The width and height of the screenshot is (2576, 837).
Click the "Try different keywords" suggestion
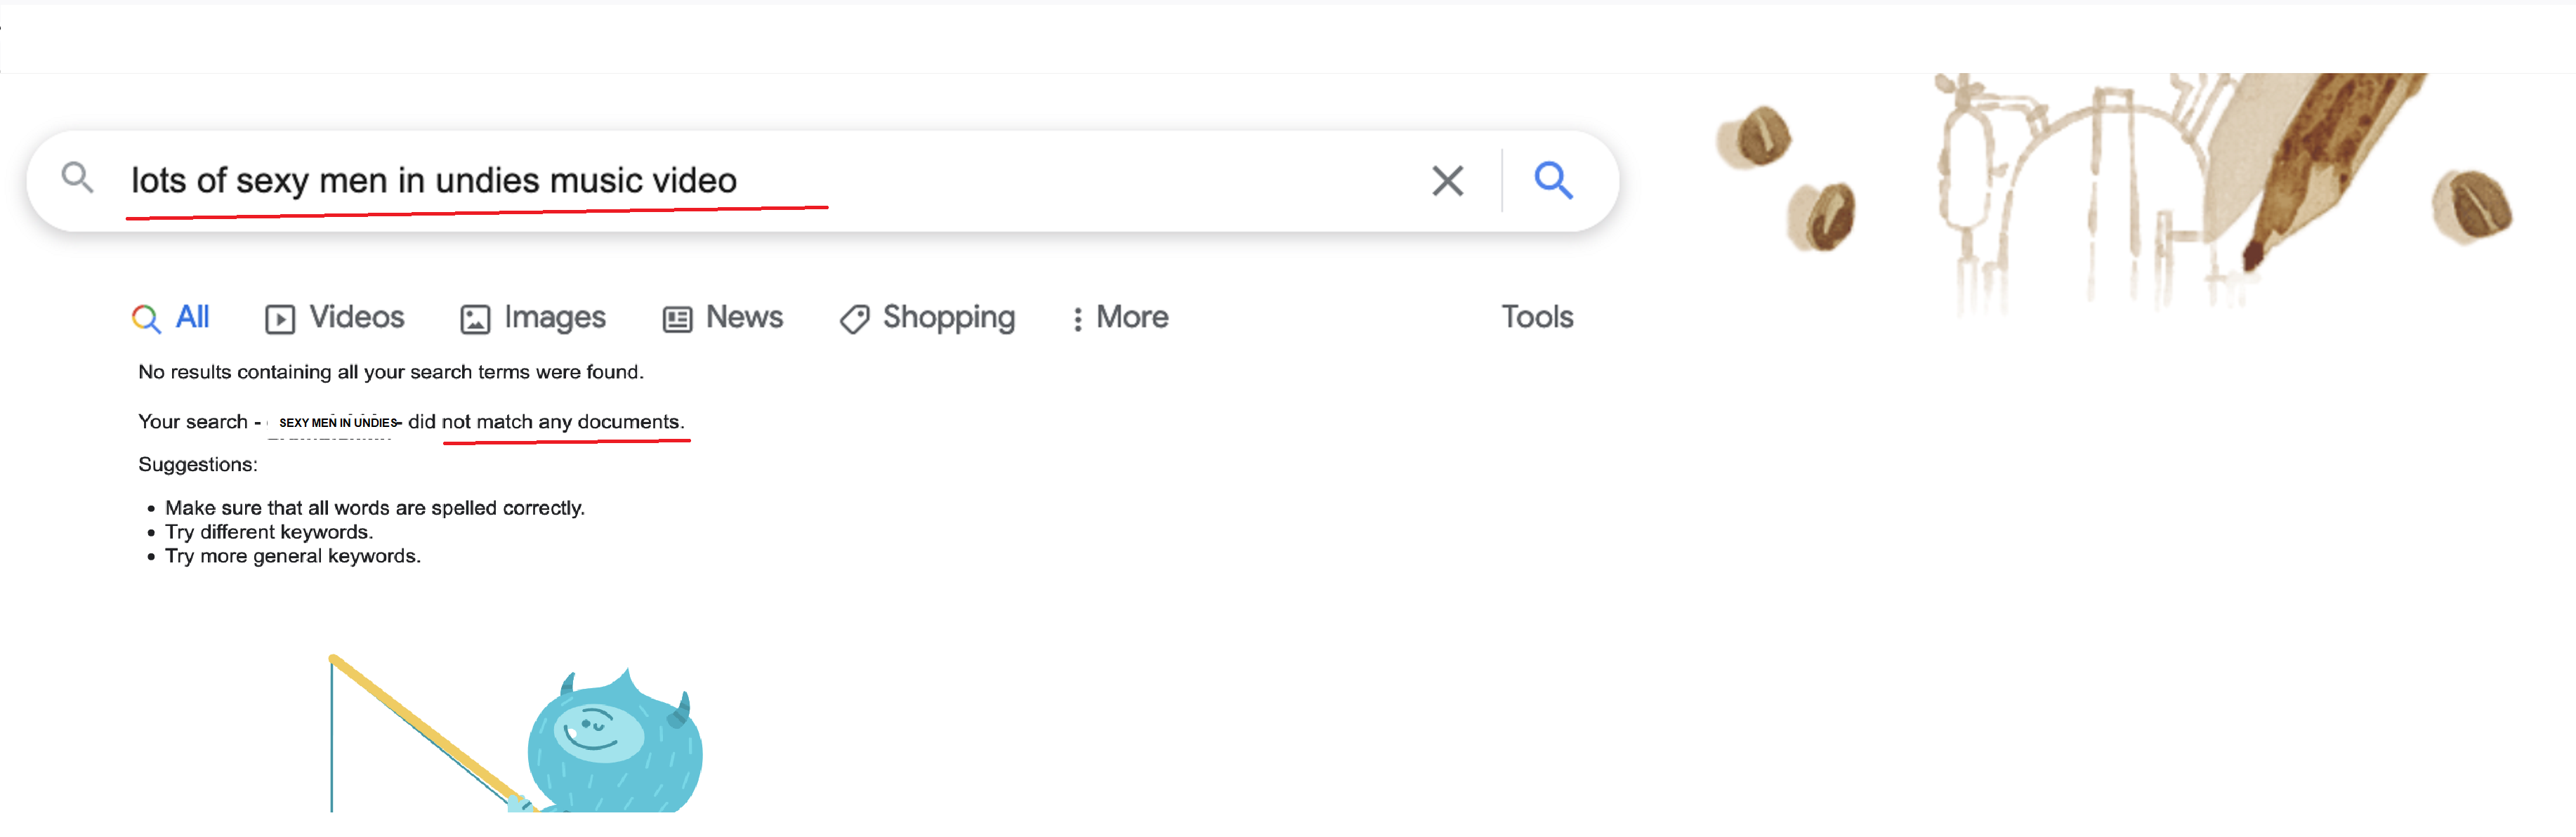pos(268,532)
